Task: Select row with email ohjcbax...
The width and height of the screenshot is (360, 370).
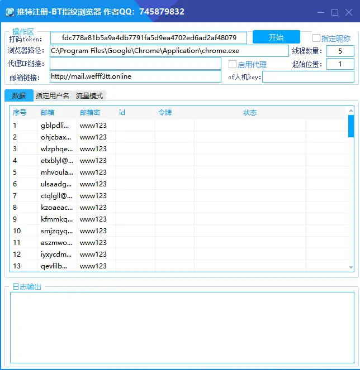Action: 179,137
